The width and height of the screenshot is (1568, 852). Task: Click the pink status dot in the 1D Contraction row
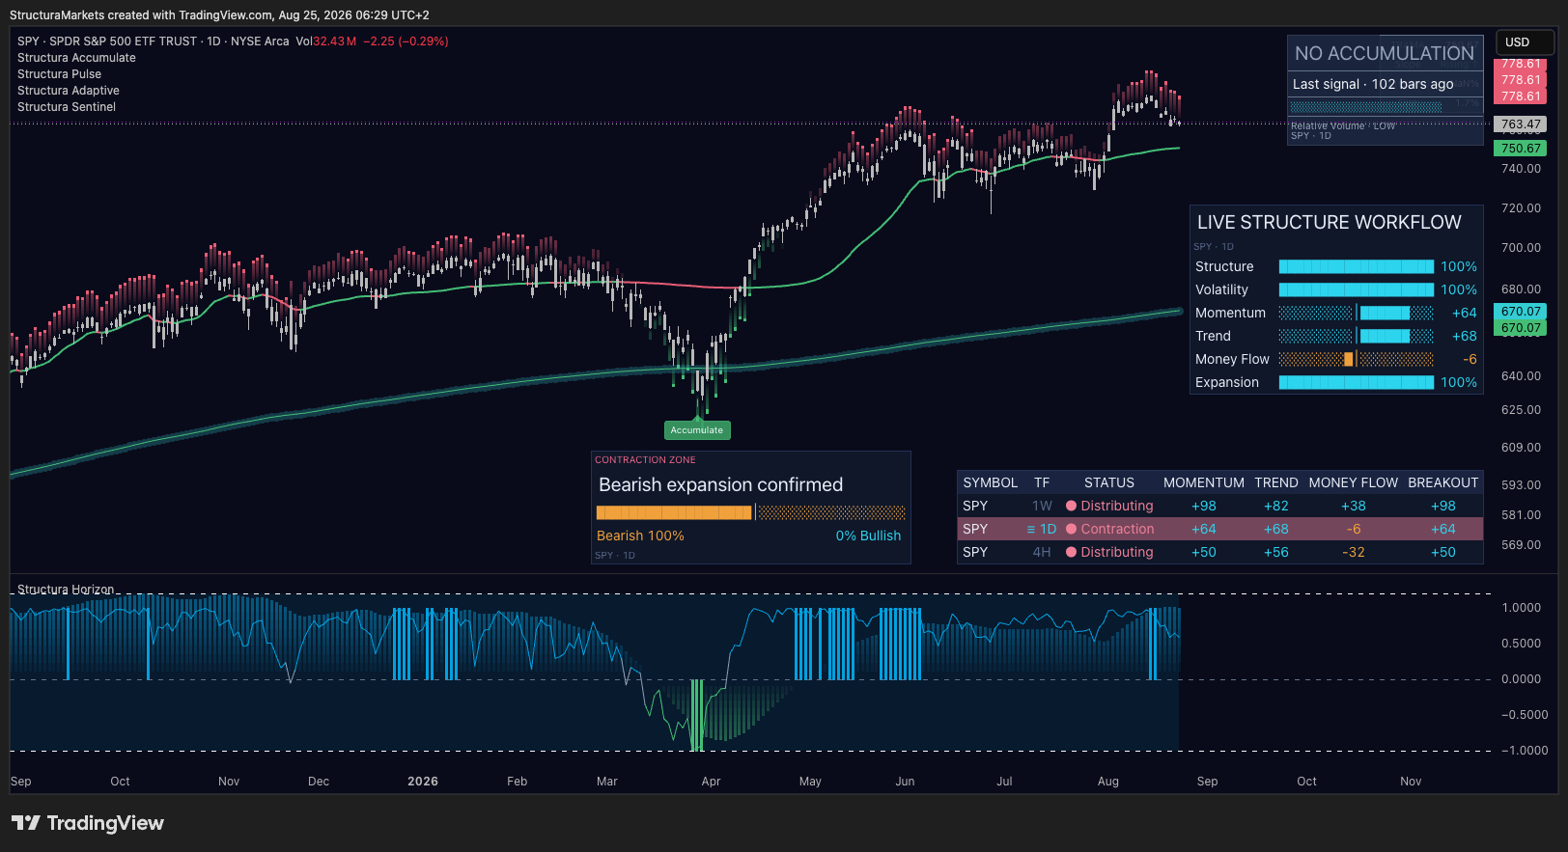(x=1071, y=529)
